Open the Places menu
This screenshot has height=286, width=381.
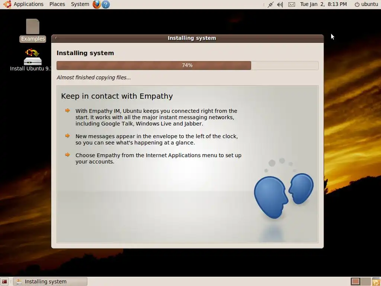coord(57,4)
